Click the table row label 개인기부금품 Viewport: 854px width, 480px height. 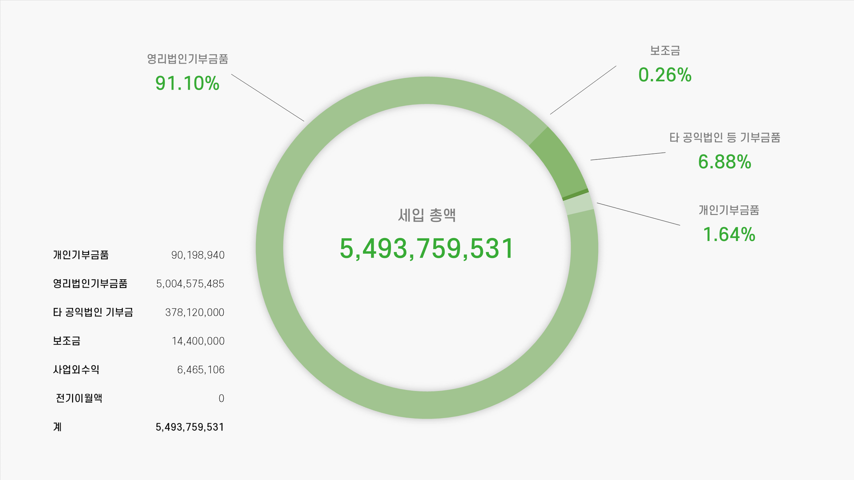[81, 255]
